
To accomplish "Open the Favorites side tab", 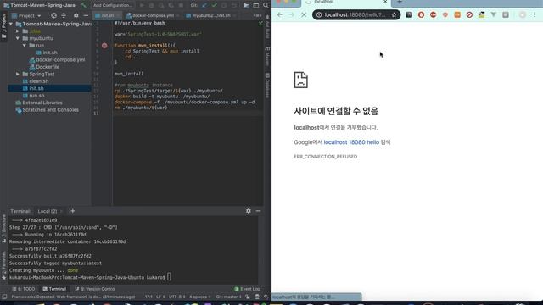I will 3,265.
